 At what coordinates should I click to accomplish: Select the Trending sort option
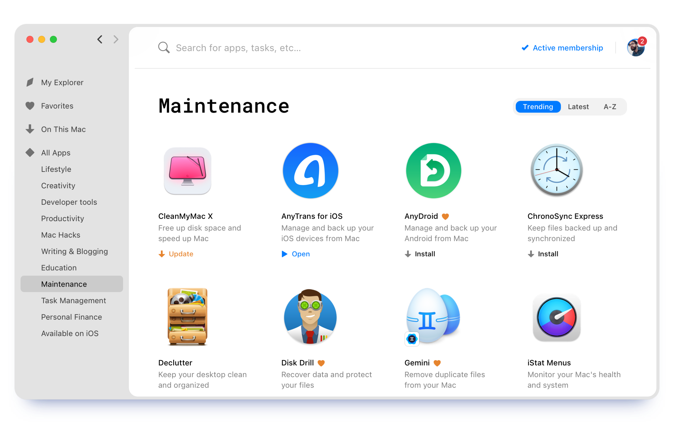pyautogui.click(x=538, y=107)
